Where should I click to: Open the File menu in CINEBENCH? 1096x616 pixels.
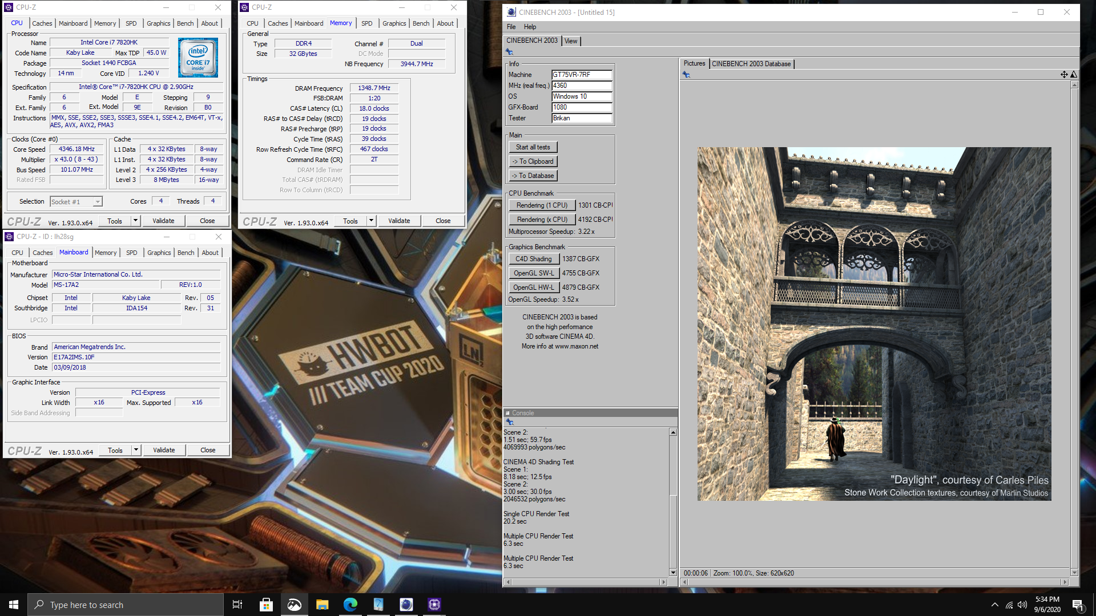[511, 27]
